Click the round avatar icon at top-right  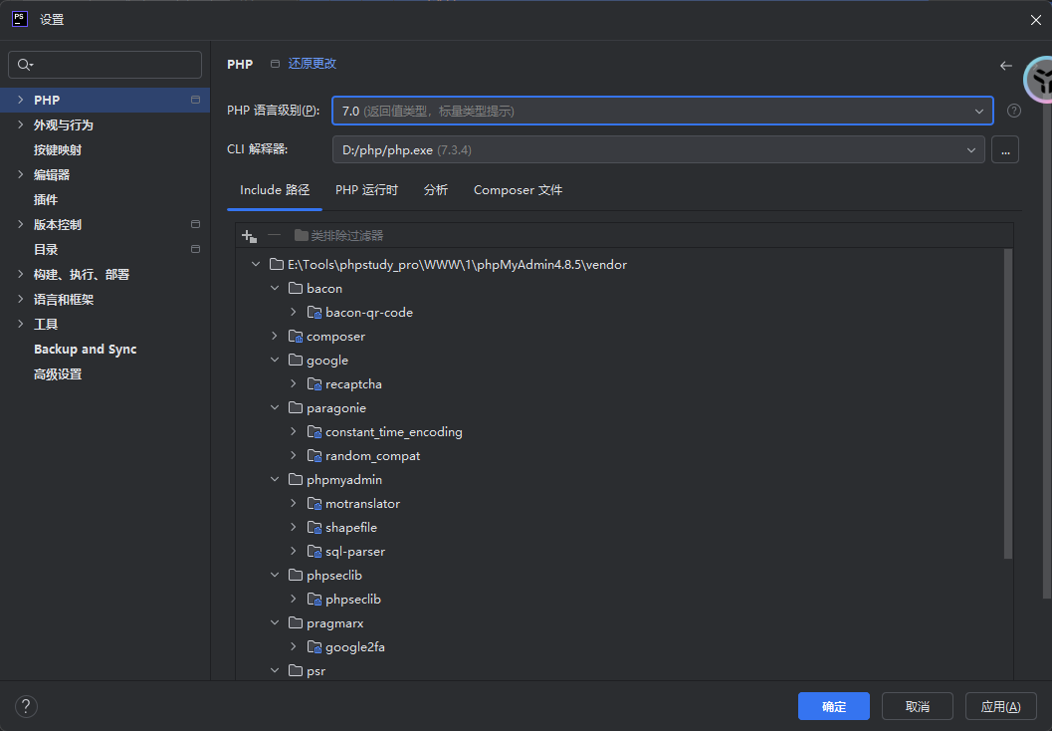(x=1038, y=80)
